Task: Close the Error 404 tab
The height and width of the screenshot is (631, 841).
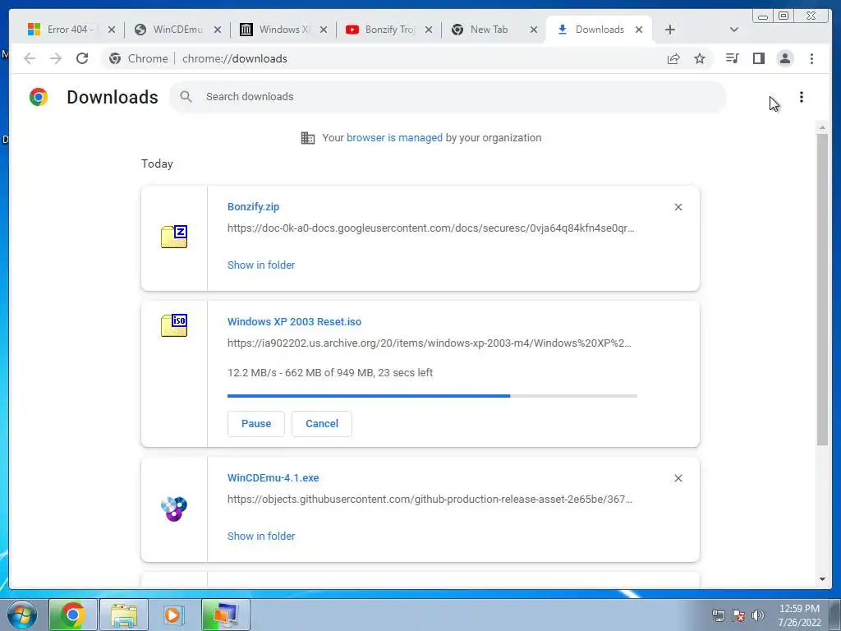Action: (x=112, y=30)
